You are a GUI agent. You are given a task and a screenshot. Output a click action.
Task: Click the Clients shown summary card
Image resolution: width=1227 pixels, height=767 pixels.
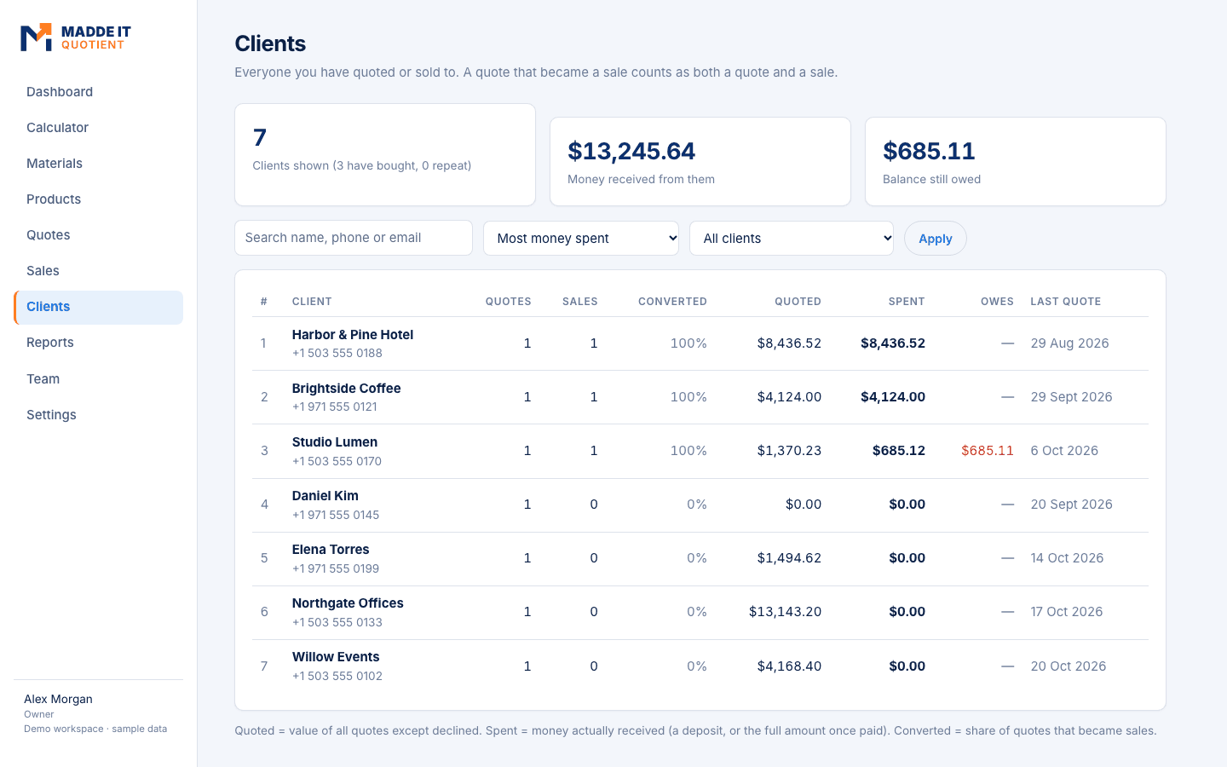(x=385, y=154)
